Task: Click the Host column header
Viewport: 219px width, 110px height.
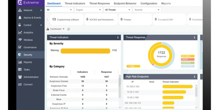Action: coord(151,82)
